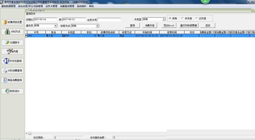
Task: Click the 结束时间 column header
Action: pos(172,32)
